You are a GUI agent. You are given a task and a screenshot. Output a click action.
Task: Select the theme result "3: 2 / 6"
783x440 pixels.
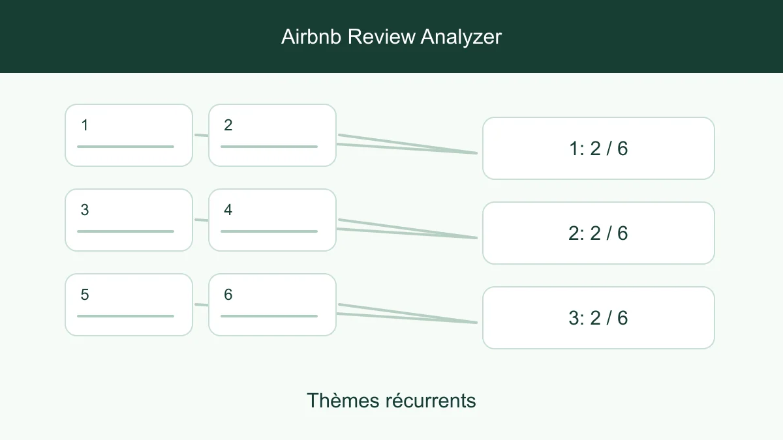coord(598,317)
